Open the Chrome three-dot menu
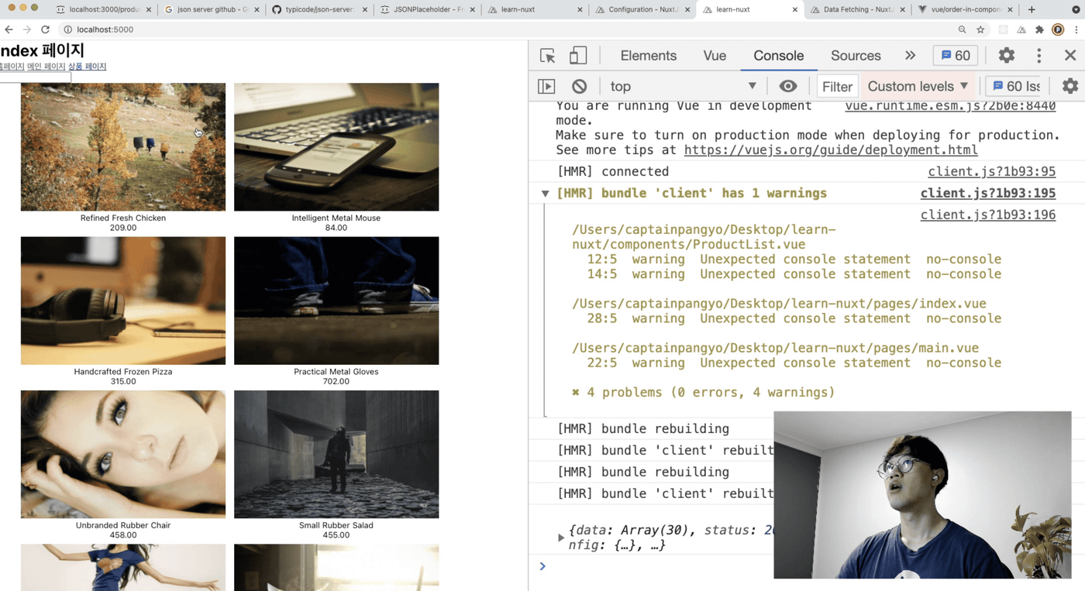Screen dimensions: 1085x591 click(1076, 29)
